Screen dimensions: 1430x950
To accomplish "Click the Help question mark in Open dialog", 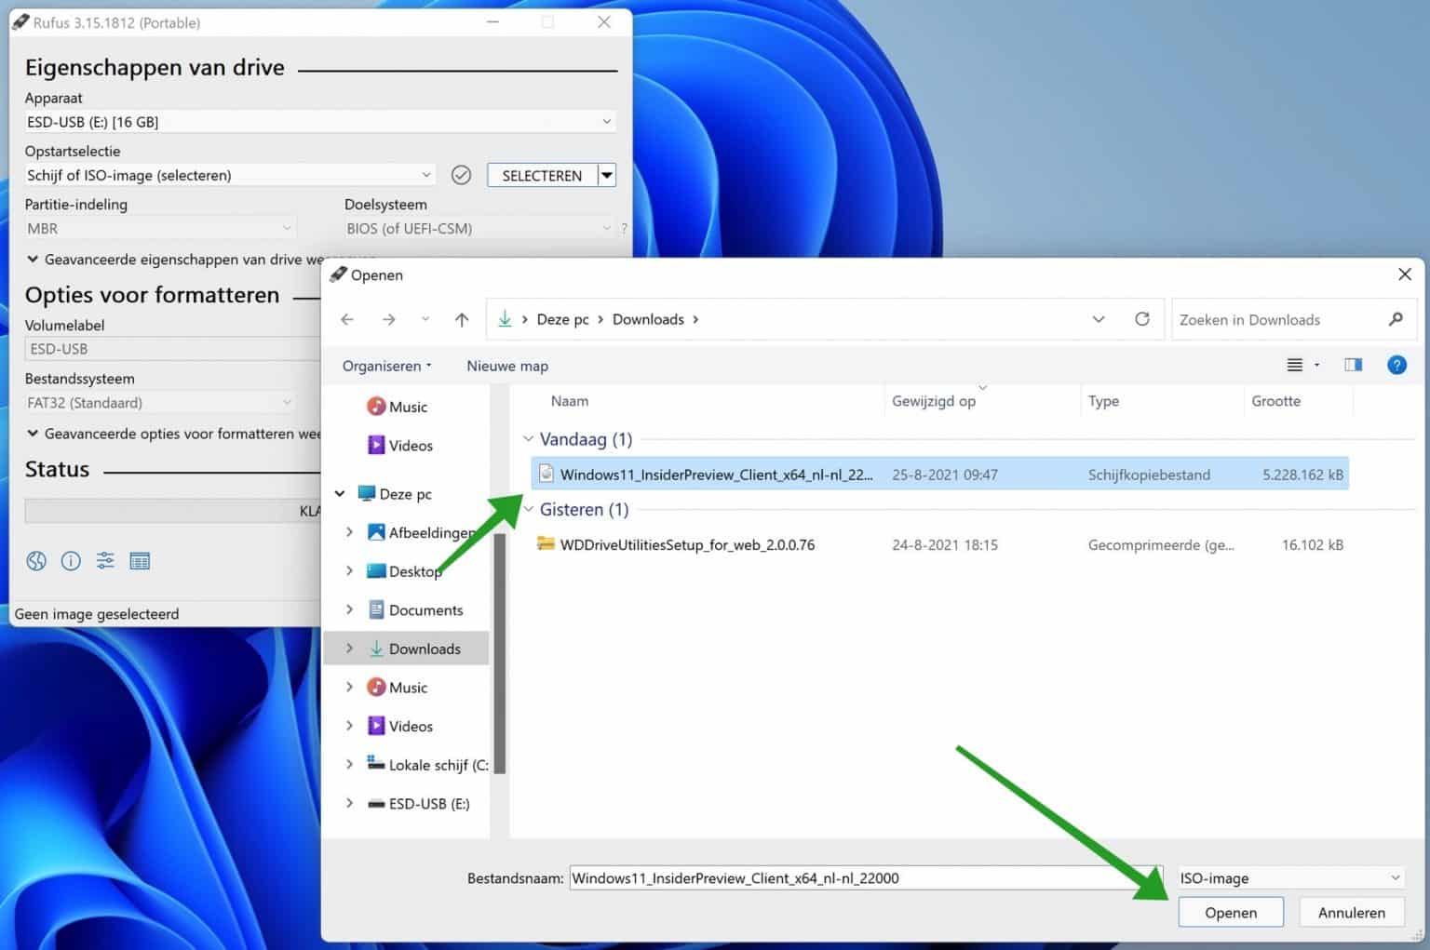I will point(1396,365).
